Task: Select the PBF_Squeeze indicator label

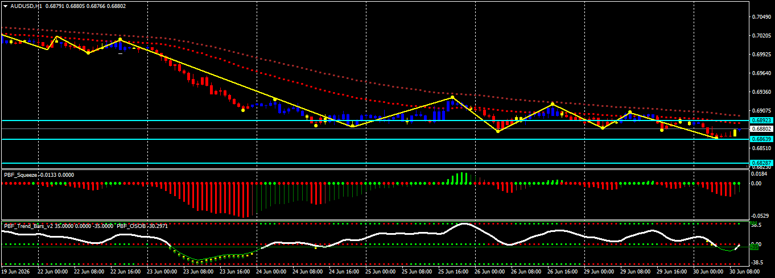Action: tap(20, 175)
